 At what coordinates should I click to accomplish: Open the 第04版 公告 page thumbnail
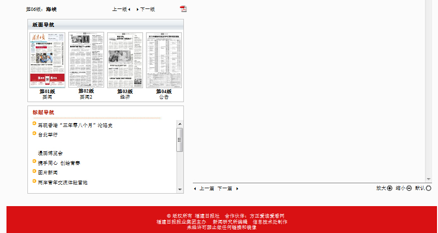click(x=163, y=60)
